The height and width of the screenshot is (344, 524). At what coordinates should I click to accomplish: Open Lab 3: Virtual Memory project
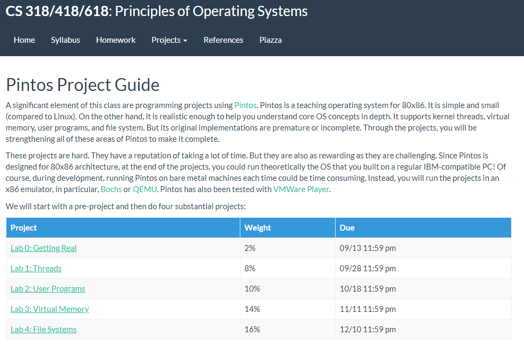(50, 309)
